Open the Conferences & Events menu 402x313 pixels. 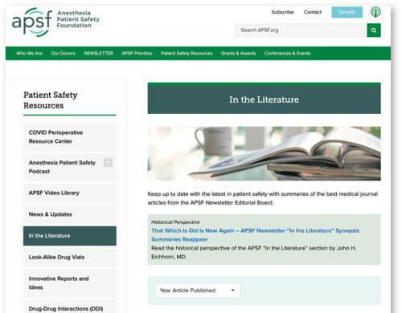click(288, 53)
